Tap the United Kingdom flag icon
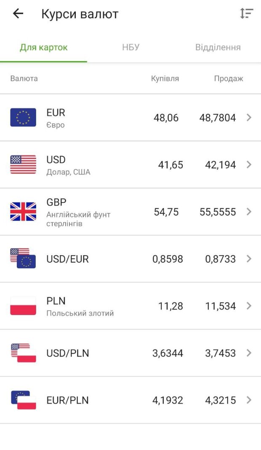The width and height of the screenshot is (261, 450). 23,212
